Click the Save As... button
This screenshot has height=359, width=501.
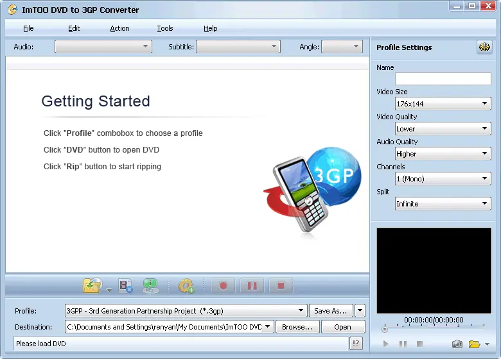pos(331,310)
